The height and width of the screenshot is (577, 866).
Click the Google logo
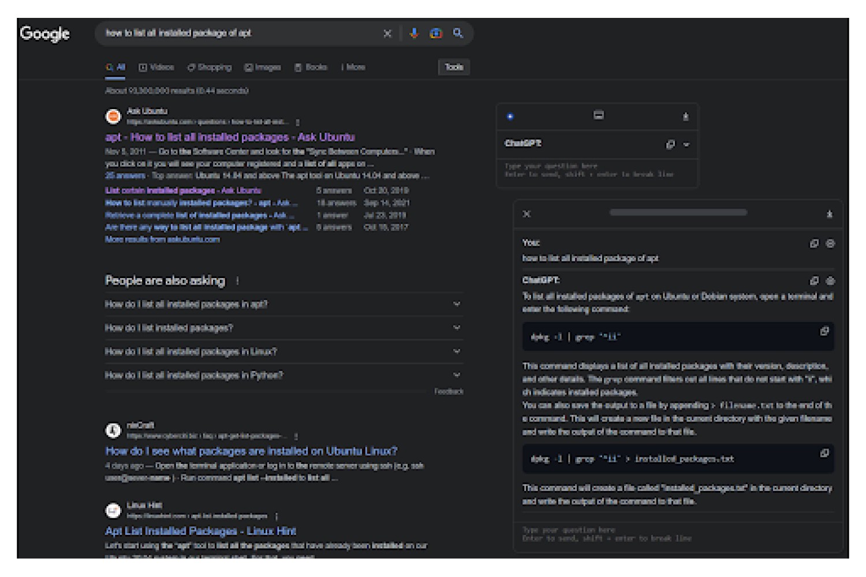[44, 34]
